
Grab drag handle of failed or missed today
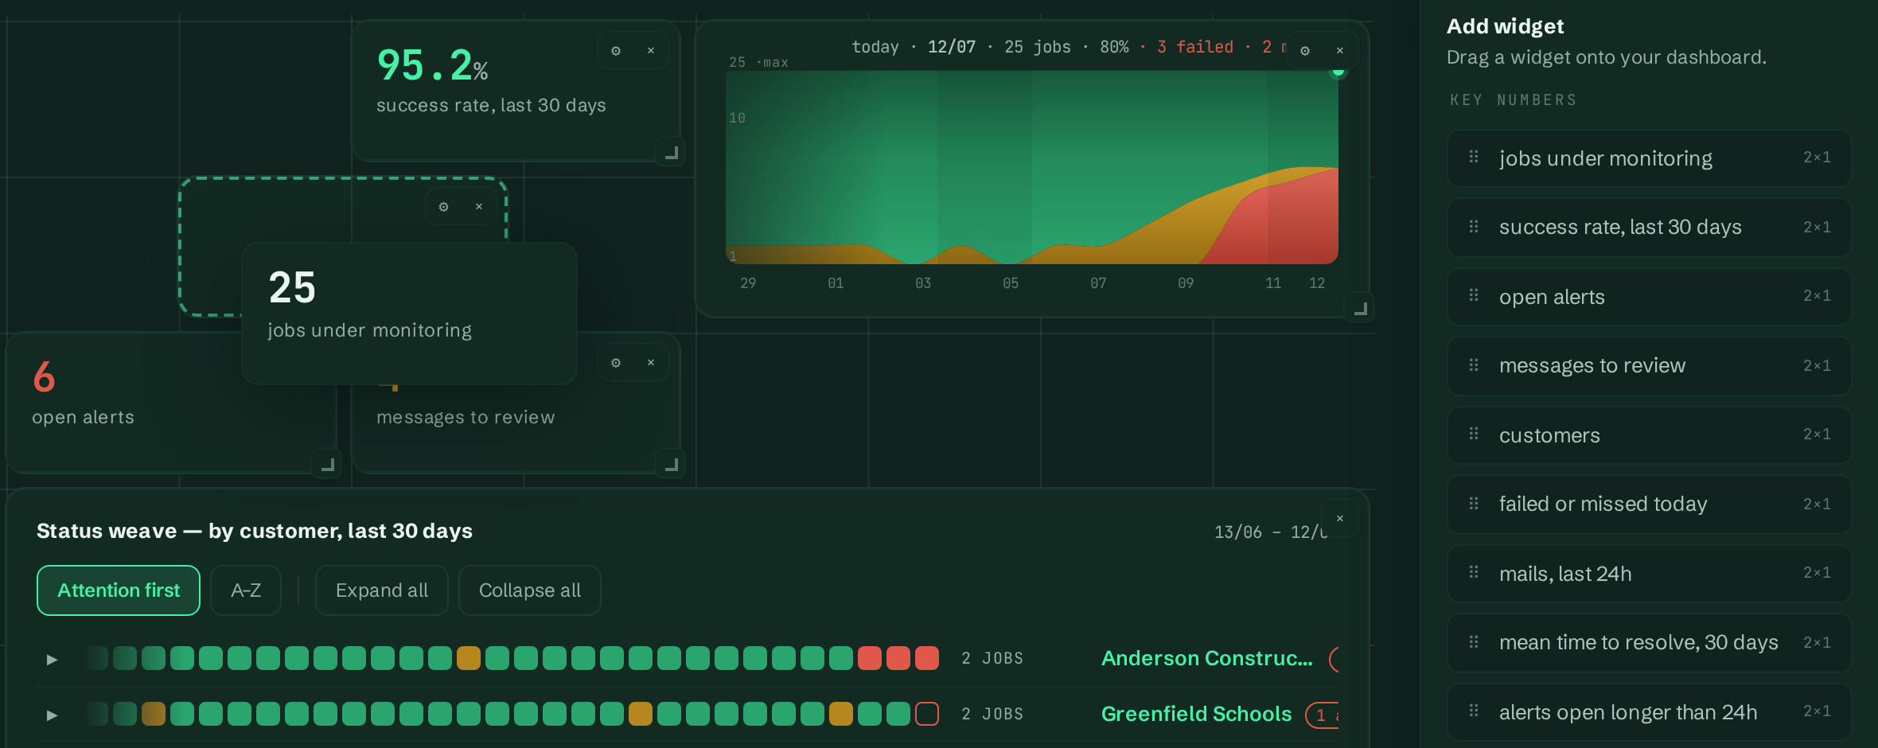click(1474, 504)
